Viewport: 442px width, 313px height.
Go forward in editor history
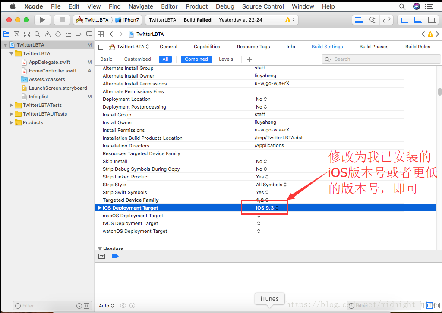point(121,34)
